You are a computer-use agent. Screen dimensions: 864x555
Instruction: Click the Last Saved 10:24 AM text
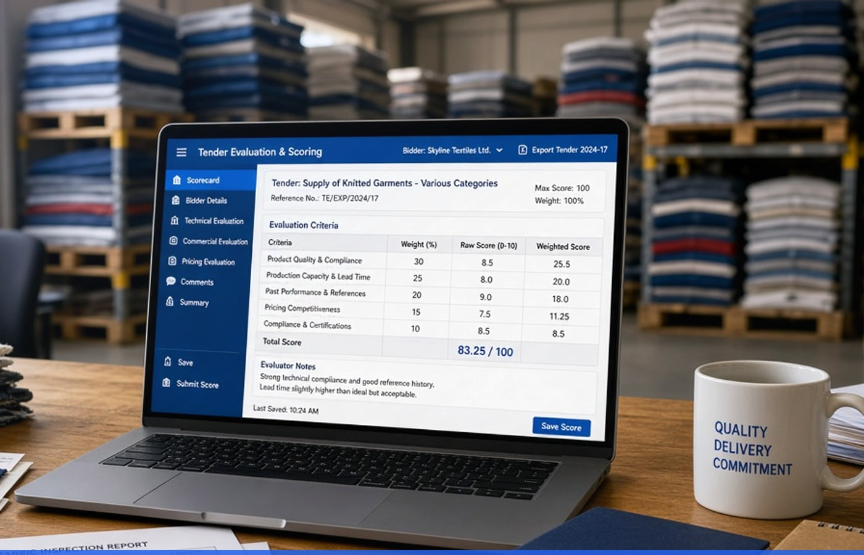pos(286,409)
